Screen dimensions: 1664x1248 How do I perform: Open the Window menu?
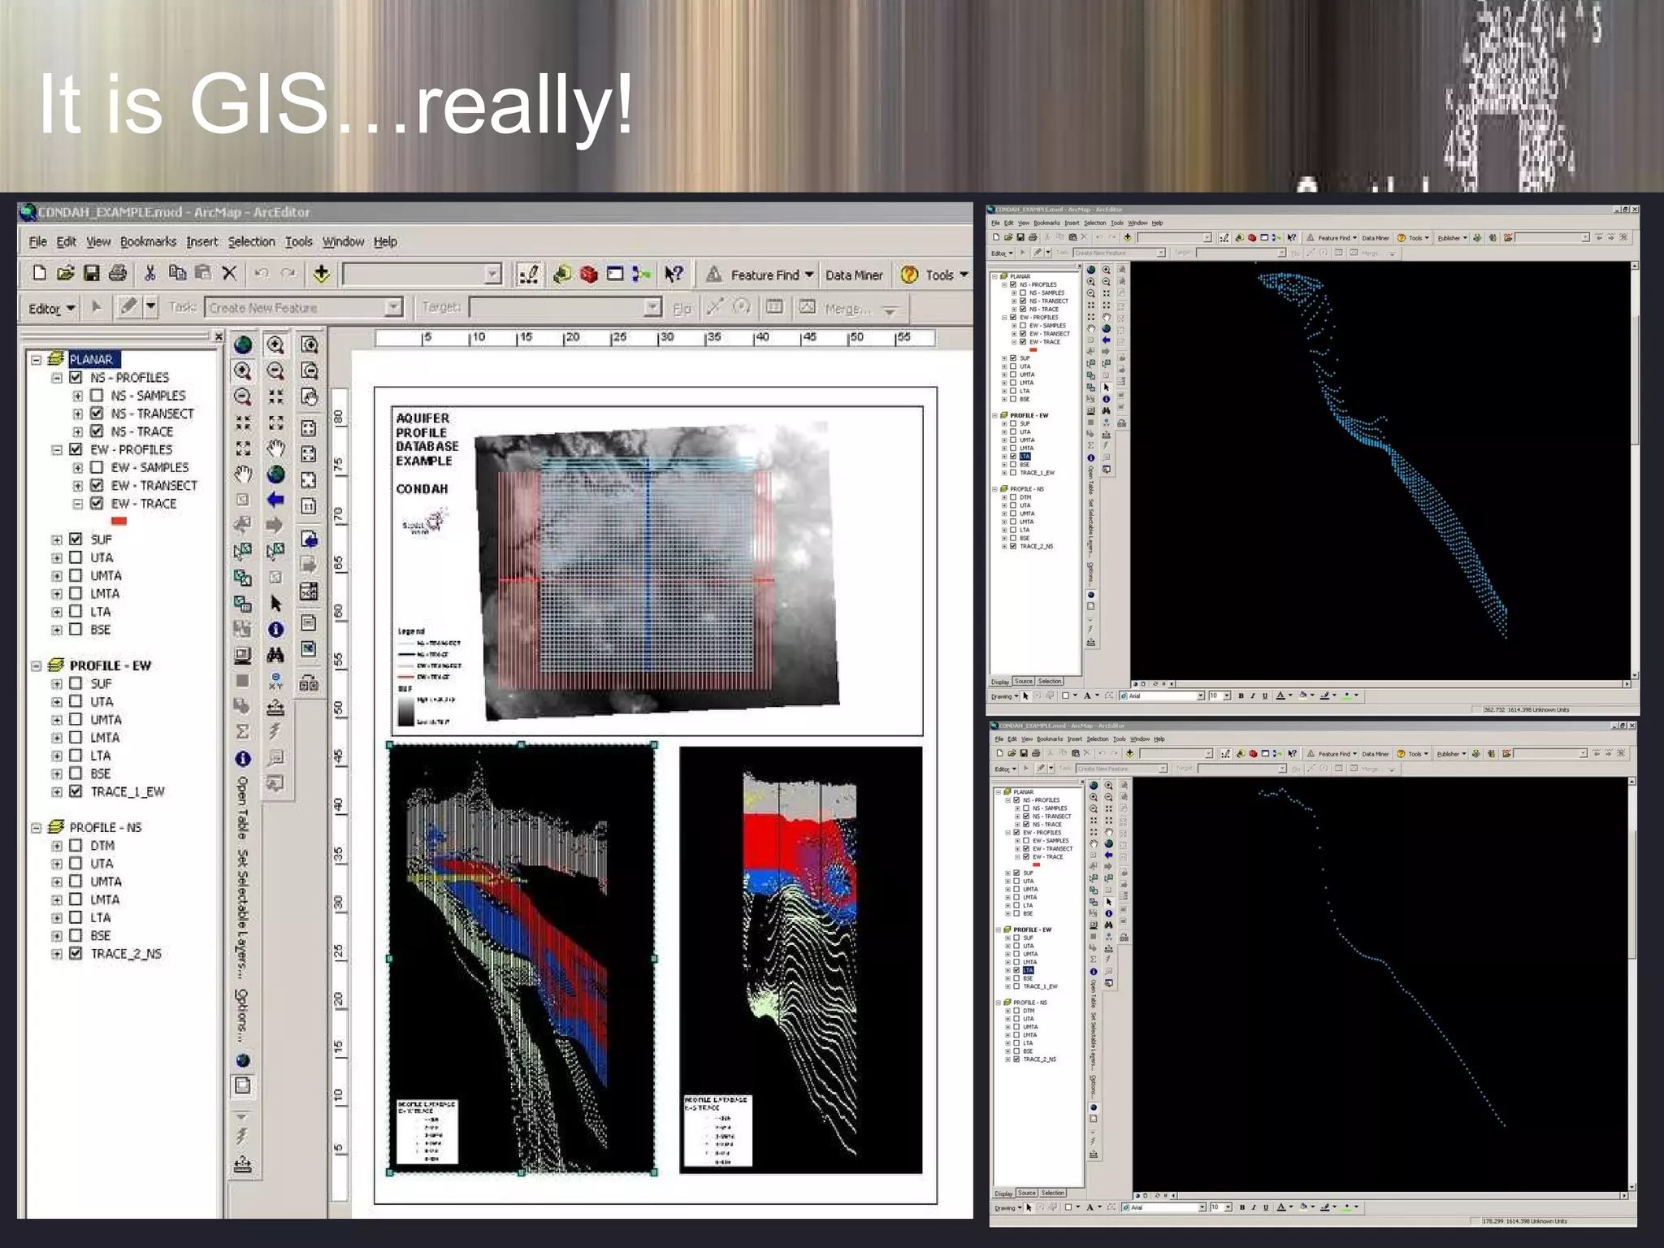343,241
